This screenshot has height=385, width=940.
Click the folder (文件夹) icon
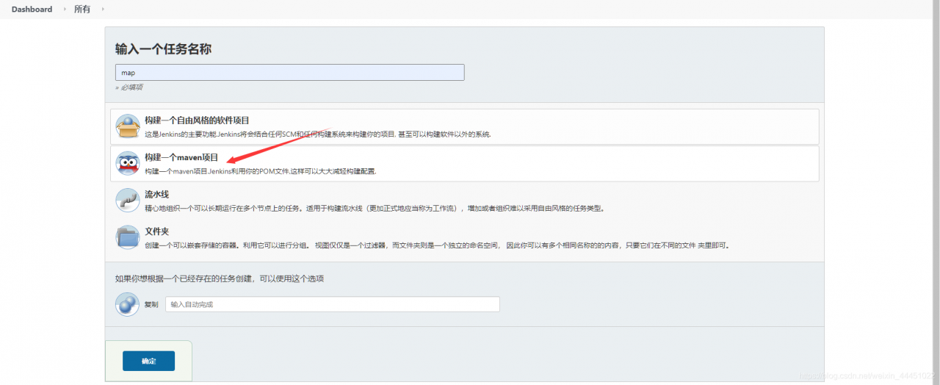(128, 237)
